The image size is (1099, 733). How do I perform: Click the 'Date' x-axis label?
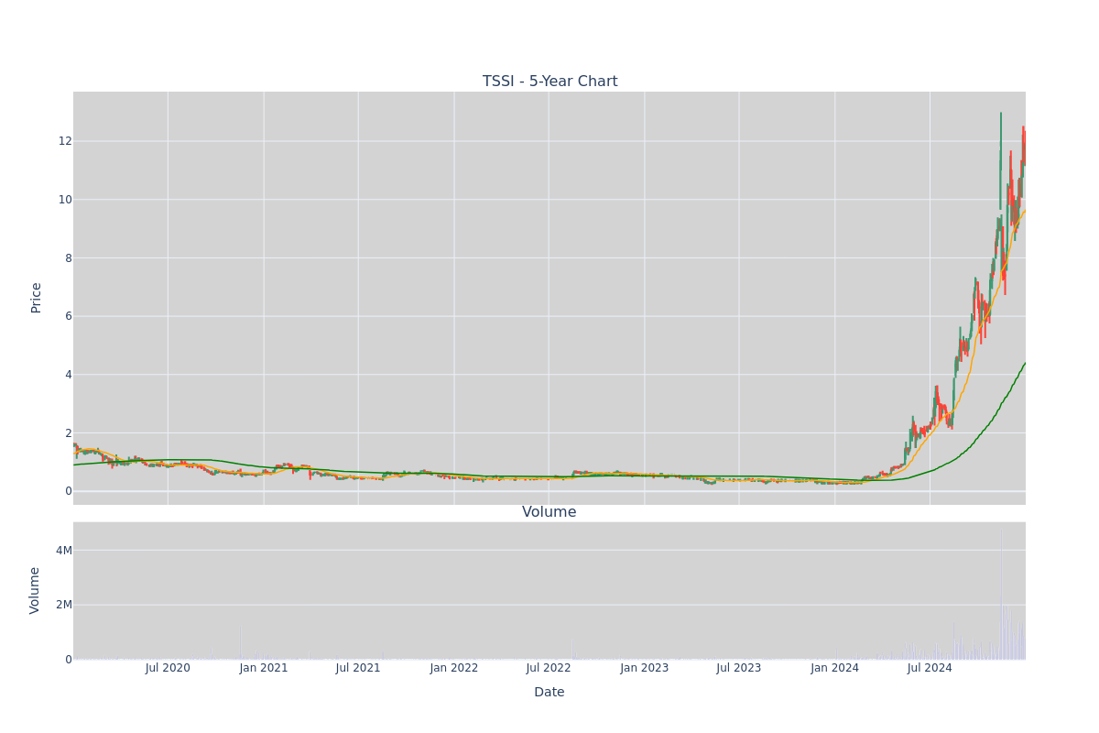tap(549, 692)
